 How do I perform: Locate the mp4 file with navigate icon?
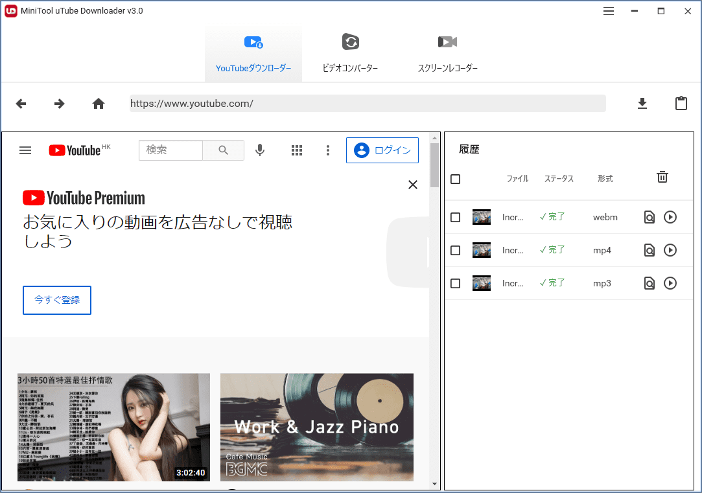tap(649, 251)
